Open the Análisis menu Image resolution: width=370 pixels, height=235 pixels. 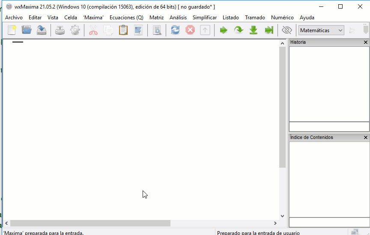178,18
